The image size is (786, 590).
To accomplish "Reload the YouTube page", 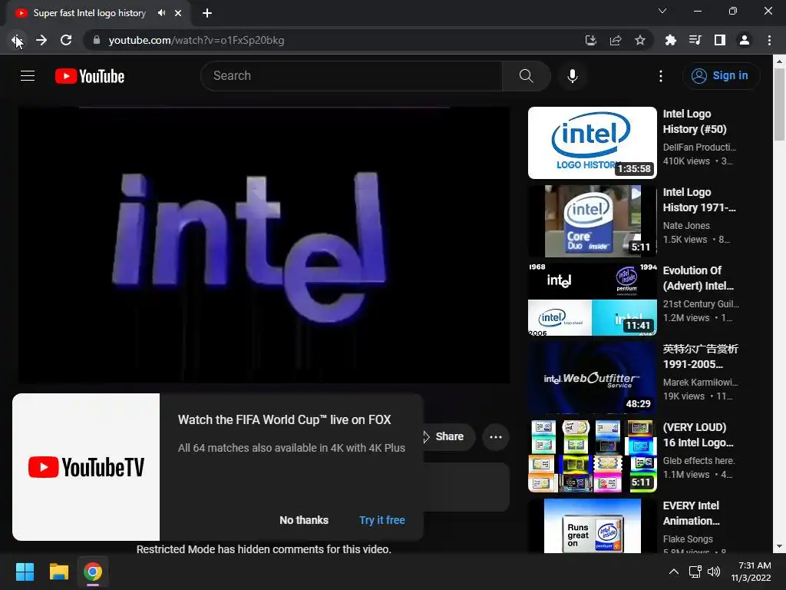I will (x=66, y=40).
